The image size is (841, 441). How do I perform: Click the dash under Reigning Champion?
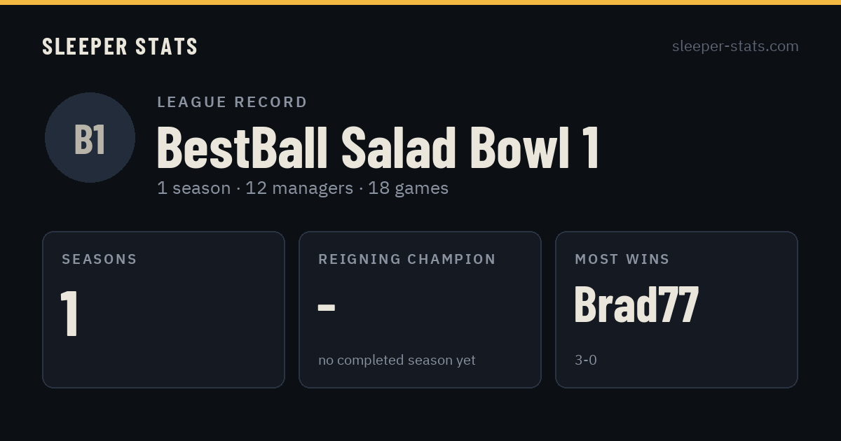327,307
